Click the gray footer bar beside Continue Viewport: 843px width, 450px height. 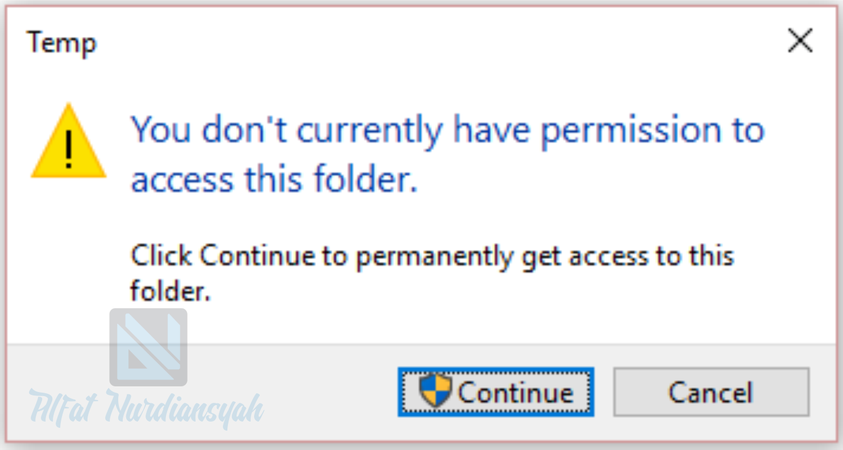tap(330, 392)
